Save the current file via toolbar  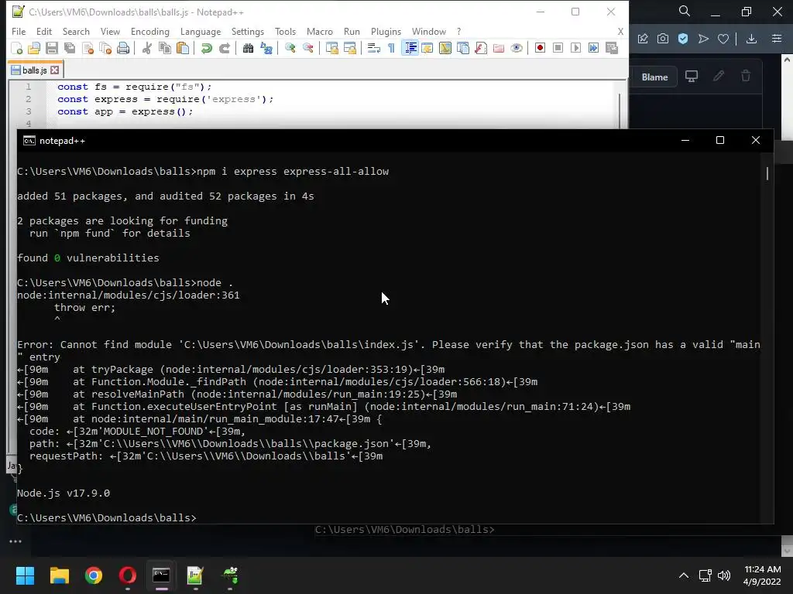52,48
